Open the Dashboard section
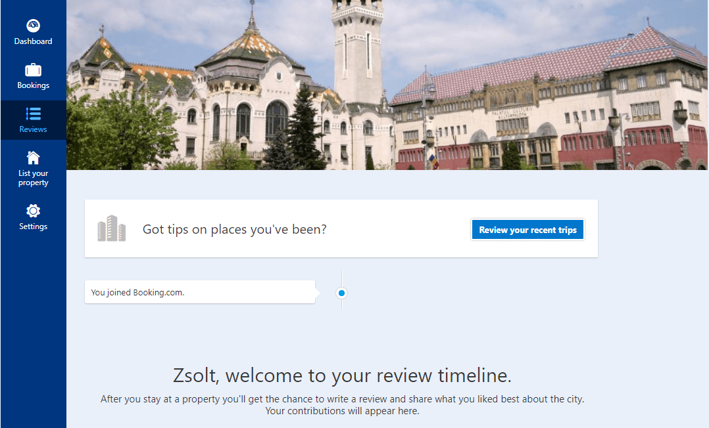This screenshot has height=428, width=709. pyautogui.click(x=33, y=33)
